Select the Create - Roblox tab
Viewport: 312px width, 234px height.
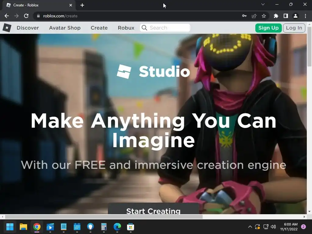pyautogui.click(x=39, y=5)
